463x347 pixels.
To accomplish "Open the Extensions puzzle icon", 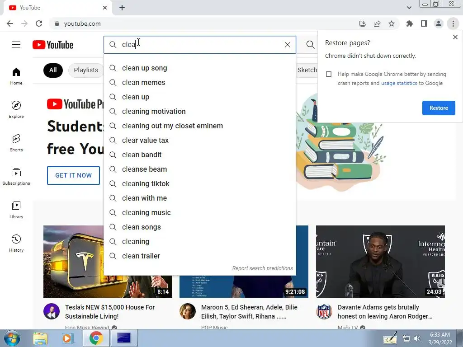I will (410, 23).
